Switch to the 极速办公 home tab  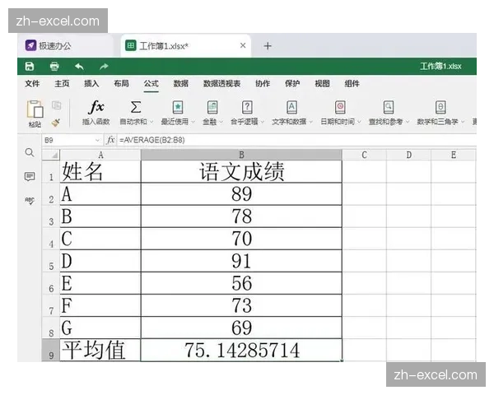pyautogui.click(x=65, y=46)
